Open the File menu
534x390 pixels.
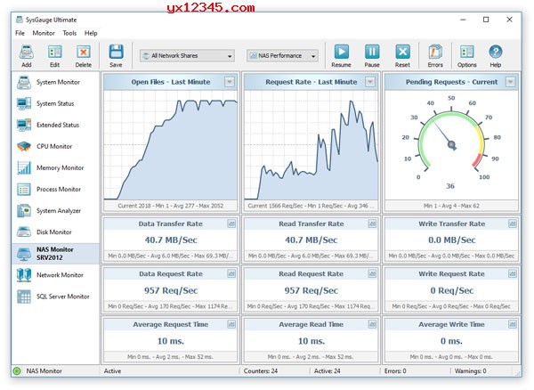pos(20,33)
